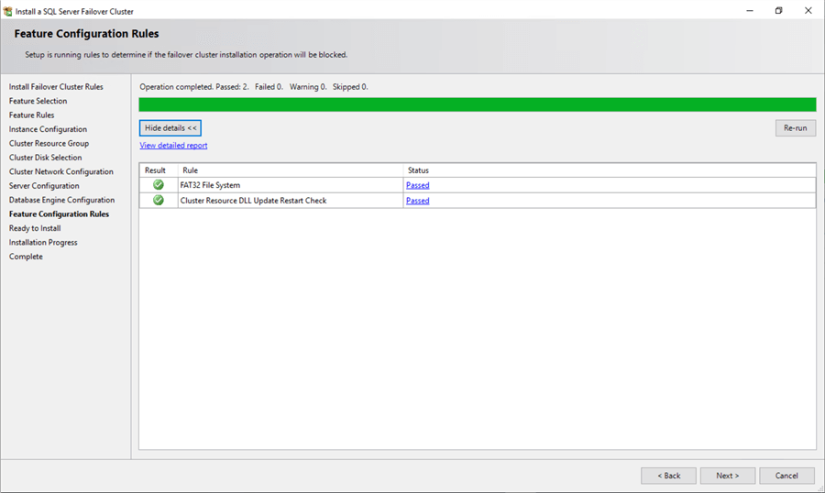Collapse results with Hide details button
This screenshot has height=493, width=825.
point(170,128)
